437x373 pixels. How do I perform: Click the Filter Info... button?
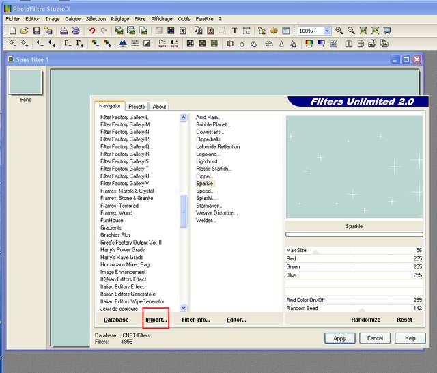[x=196, y=320]
